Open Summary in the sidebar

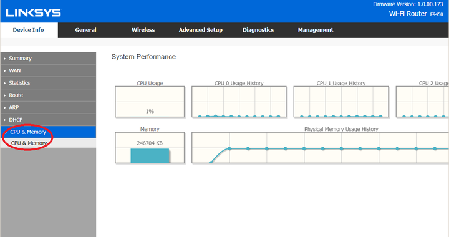pos(48,59)
